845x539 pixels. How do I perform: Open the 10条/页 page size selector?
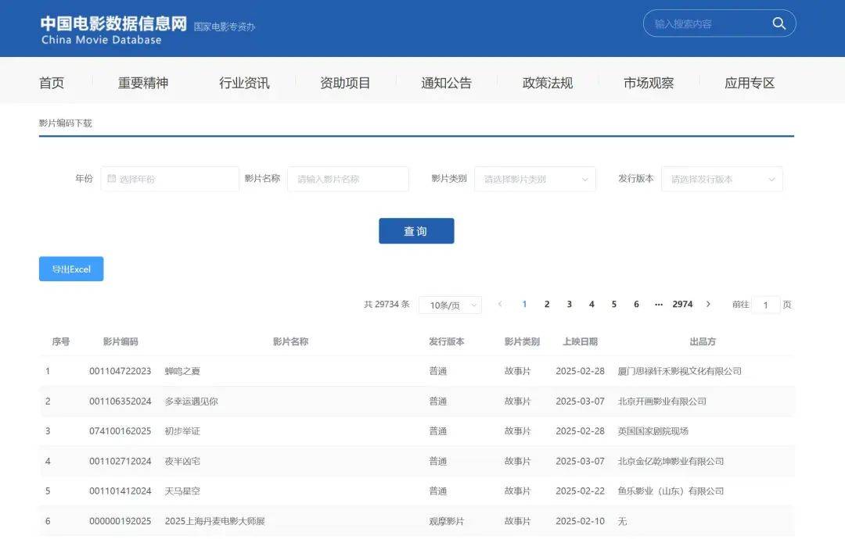451,305
